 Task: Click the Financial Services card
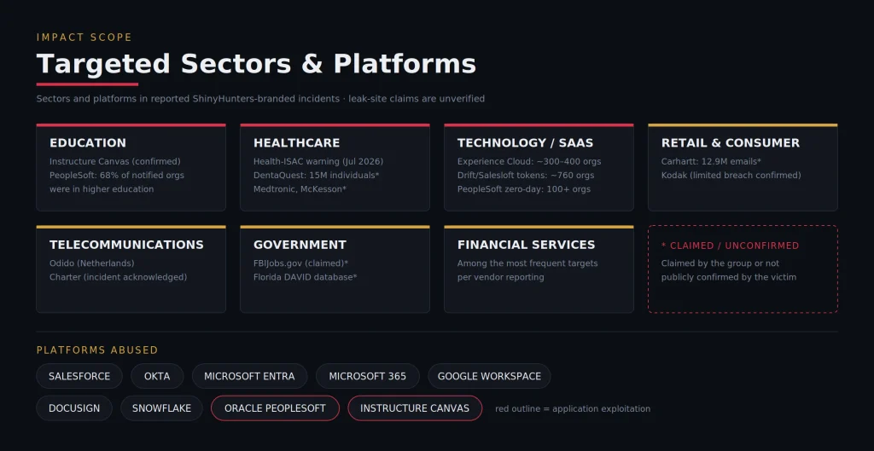click(539, 269)
